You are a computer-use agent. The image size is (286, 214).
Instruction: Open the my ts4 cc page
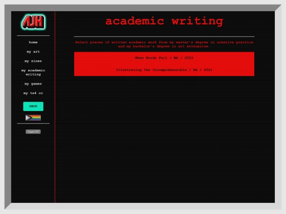click(x=33, y=93)
